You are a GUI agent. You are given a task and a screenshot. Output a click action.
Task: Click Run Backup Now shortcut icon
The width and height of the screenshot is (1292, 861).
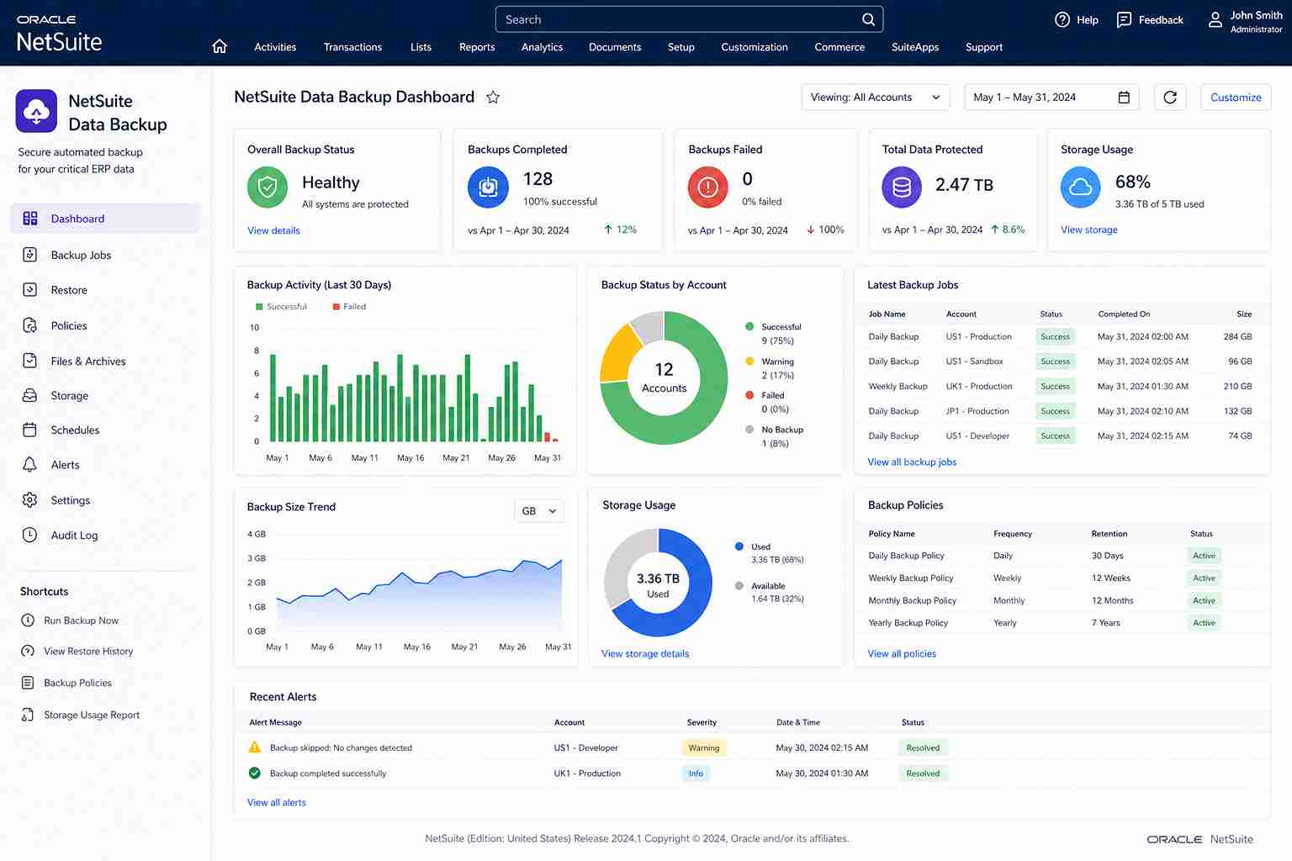tap(28, 621)
